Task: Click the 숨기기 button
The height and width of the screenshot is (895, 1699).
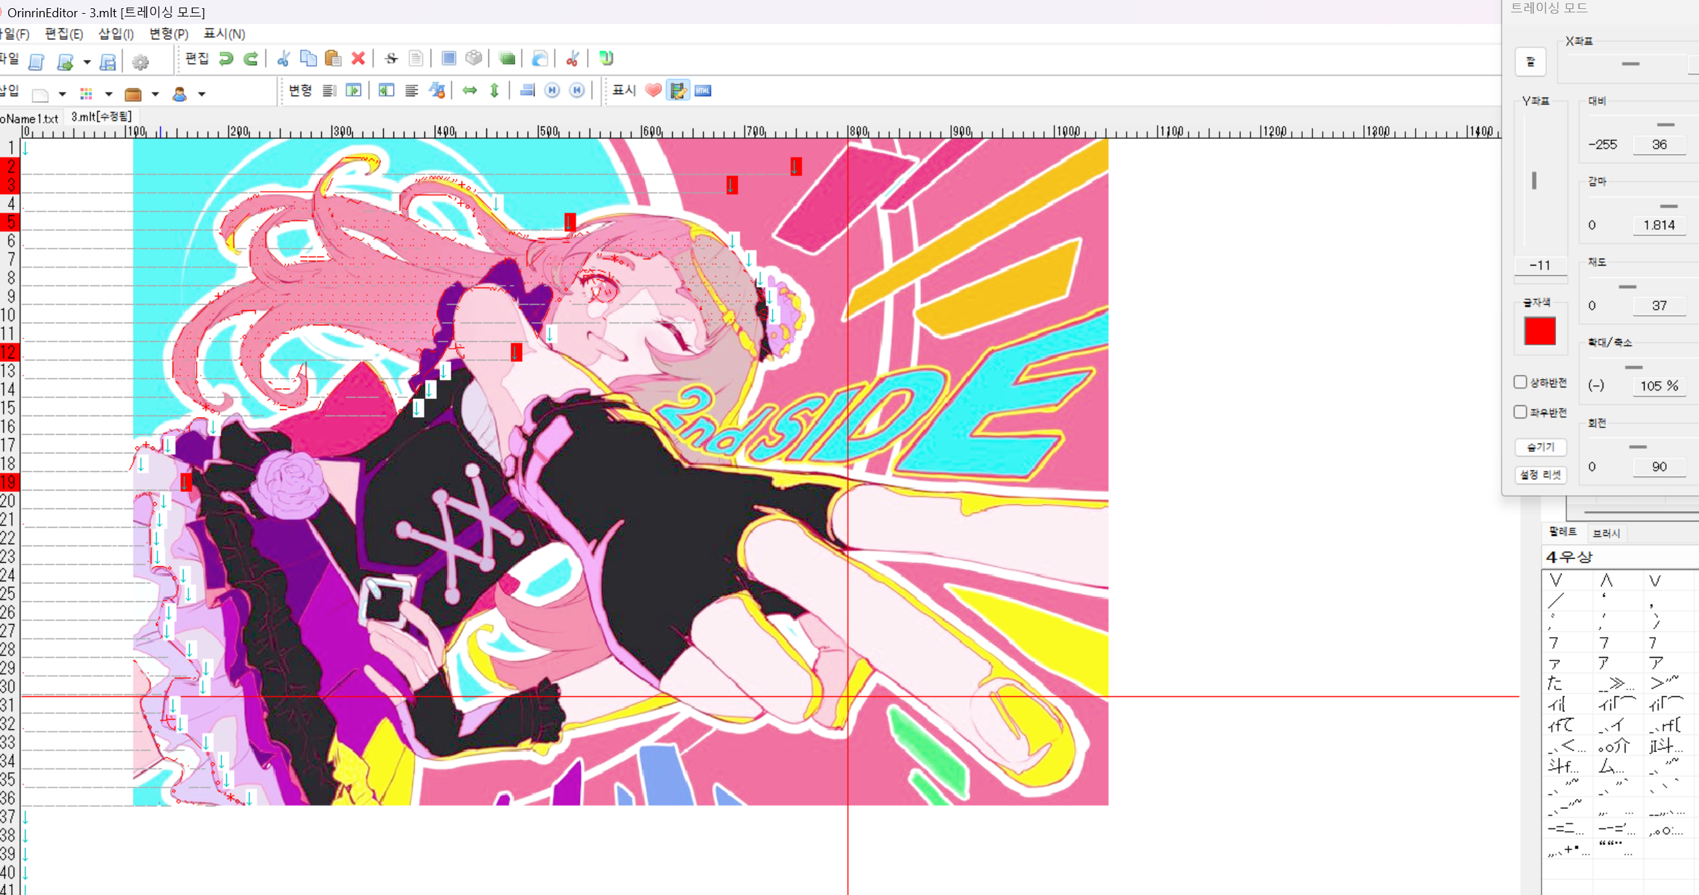Action: pos(1540,447)
